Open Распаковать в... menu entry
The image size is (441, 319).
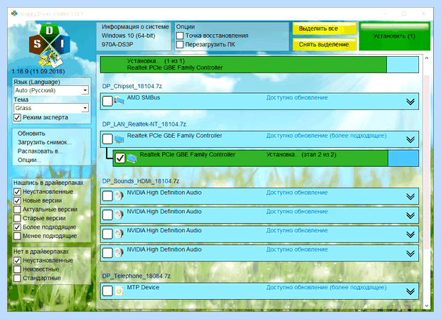[x=40, y=151]
